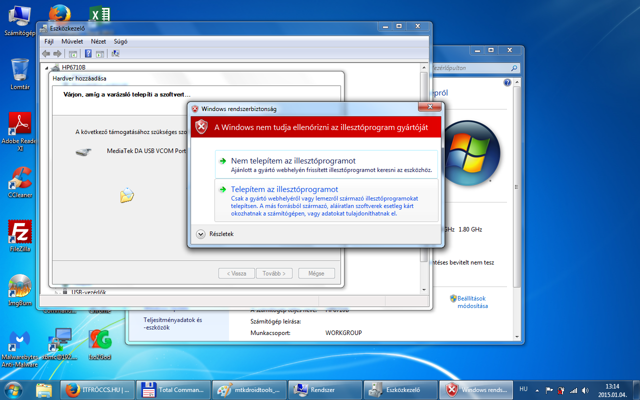Screen dimensions: 640x400
Task: Expand the Részletek details section
Action: (201, 234)
